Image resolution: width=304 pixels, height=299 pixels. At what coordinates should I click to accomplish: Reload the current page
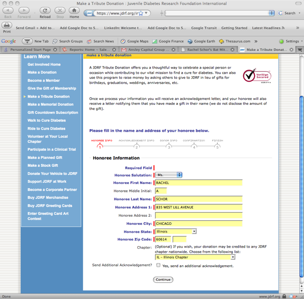point(45,11)
